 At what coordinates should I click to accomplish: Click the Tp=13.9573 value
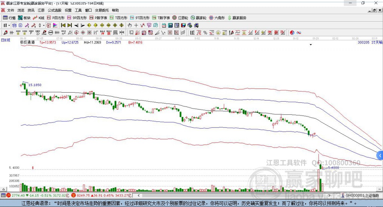tap(48, 42)
